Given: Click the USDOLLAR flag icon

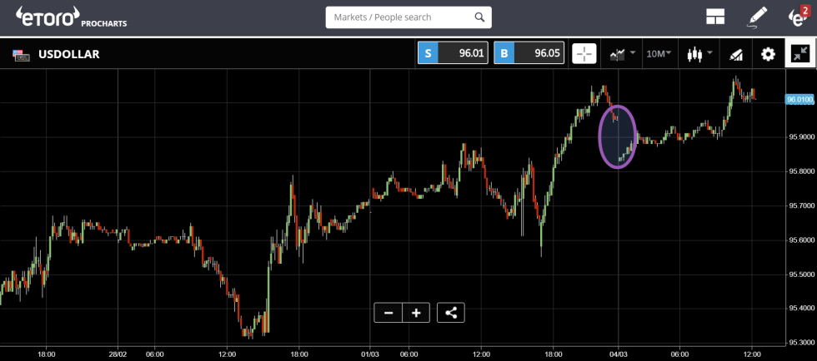Looking at the screenshot, I should (x=20, y=55).
